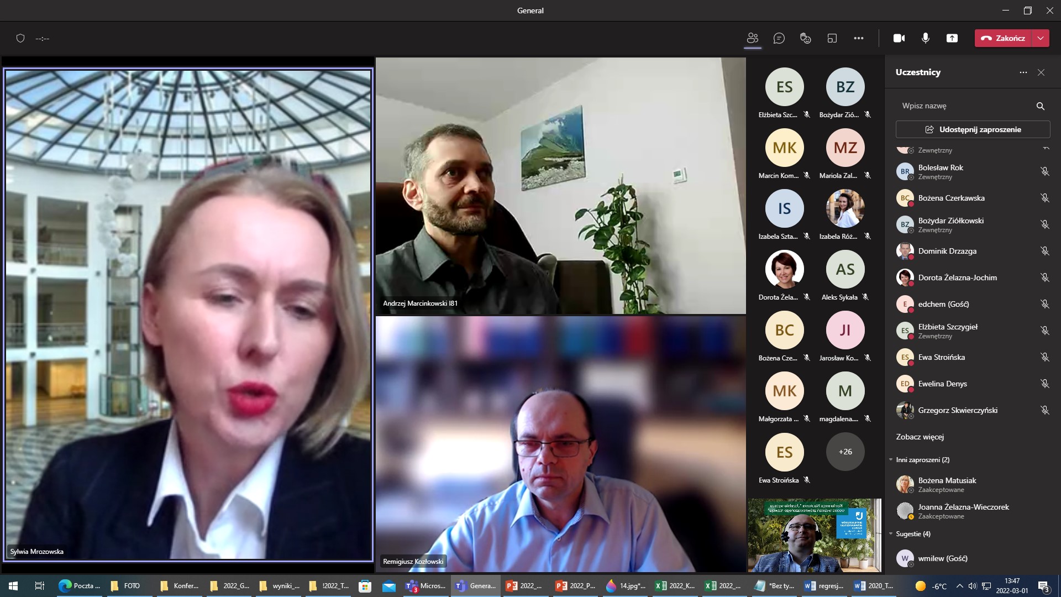Select the raise hand reactions icon
Screen dimensions: 1061x597
805,38
